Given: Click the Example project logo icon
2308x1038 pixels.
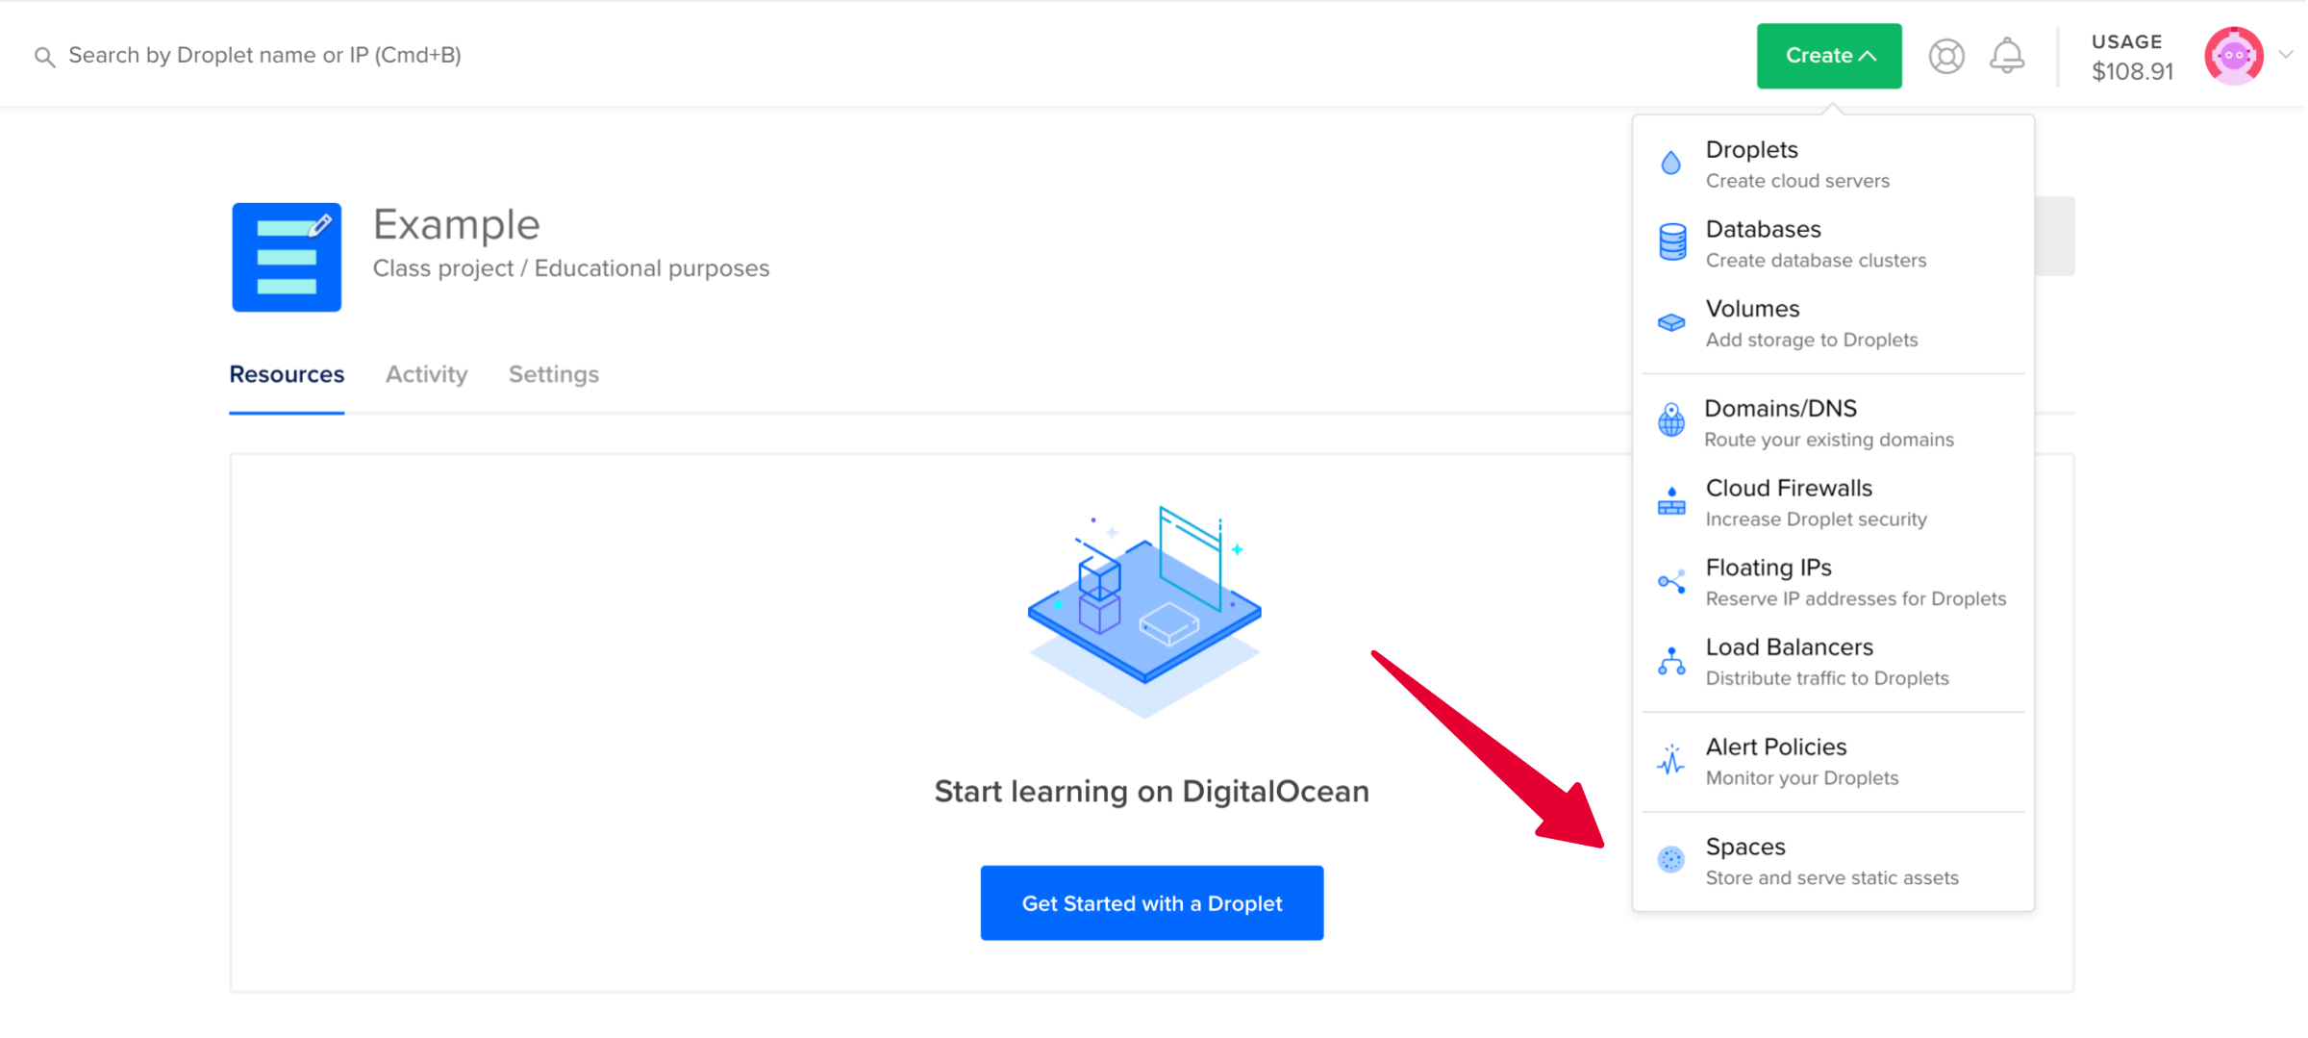Looking at the screenshot, I should 287,257.
